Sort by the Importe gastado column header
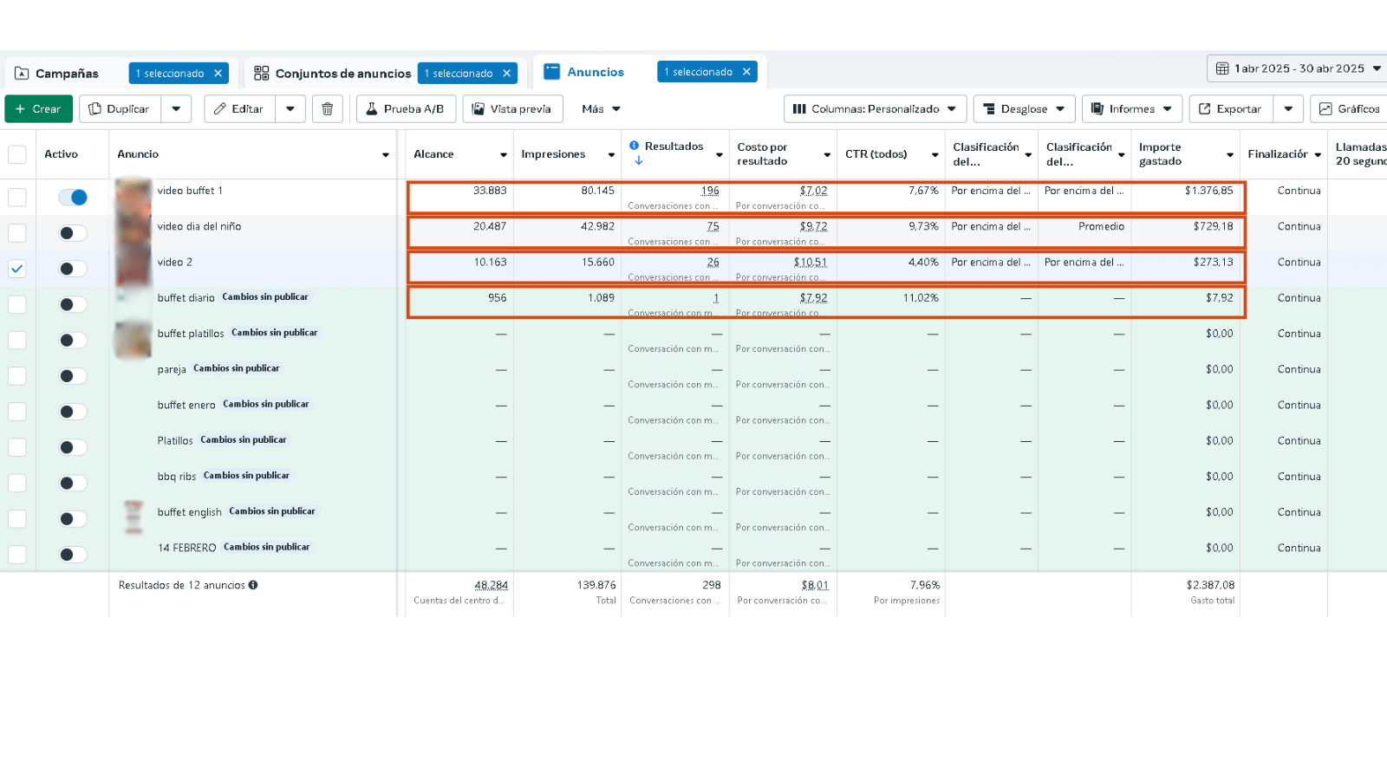The width and height of the screenshot is (1387, 780). pyautogui.click(x=1160, y=154)
